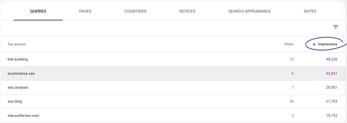The height and width of the screenshot is (123, 347).
Task: Click the 45,831 impressions cell
Action: [331, 73]
